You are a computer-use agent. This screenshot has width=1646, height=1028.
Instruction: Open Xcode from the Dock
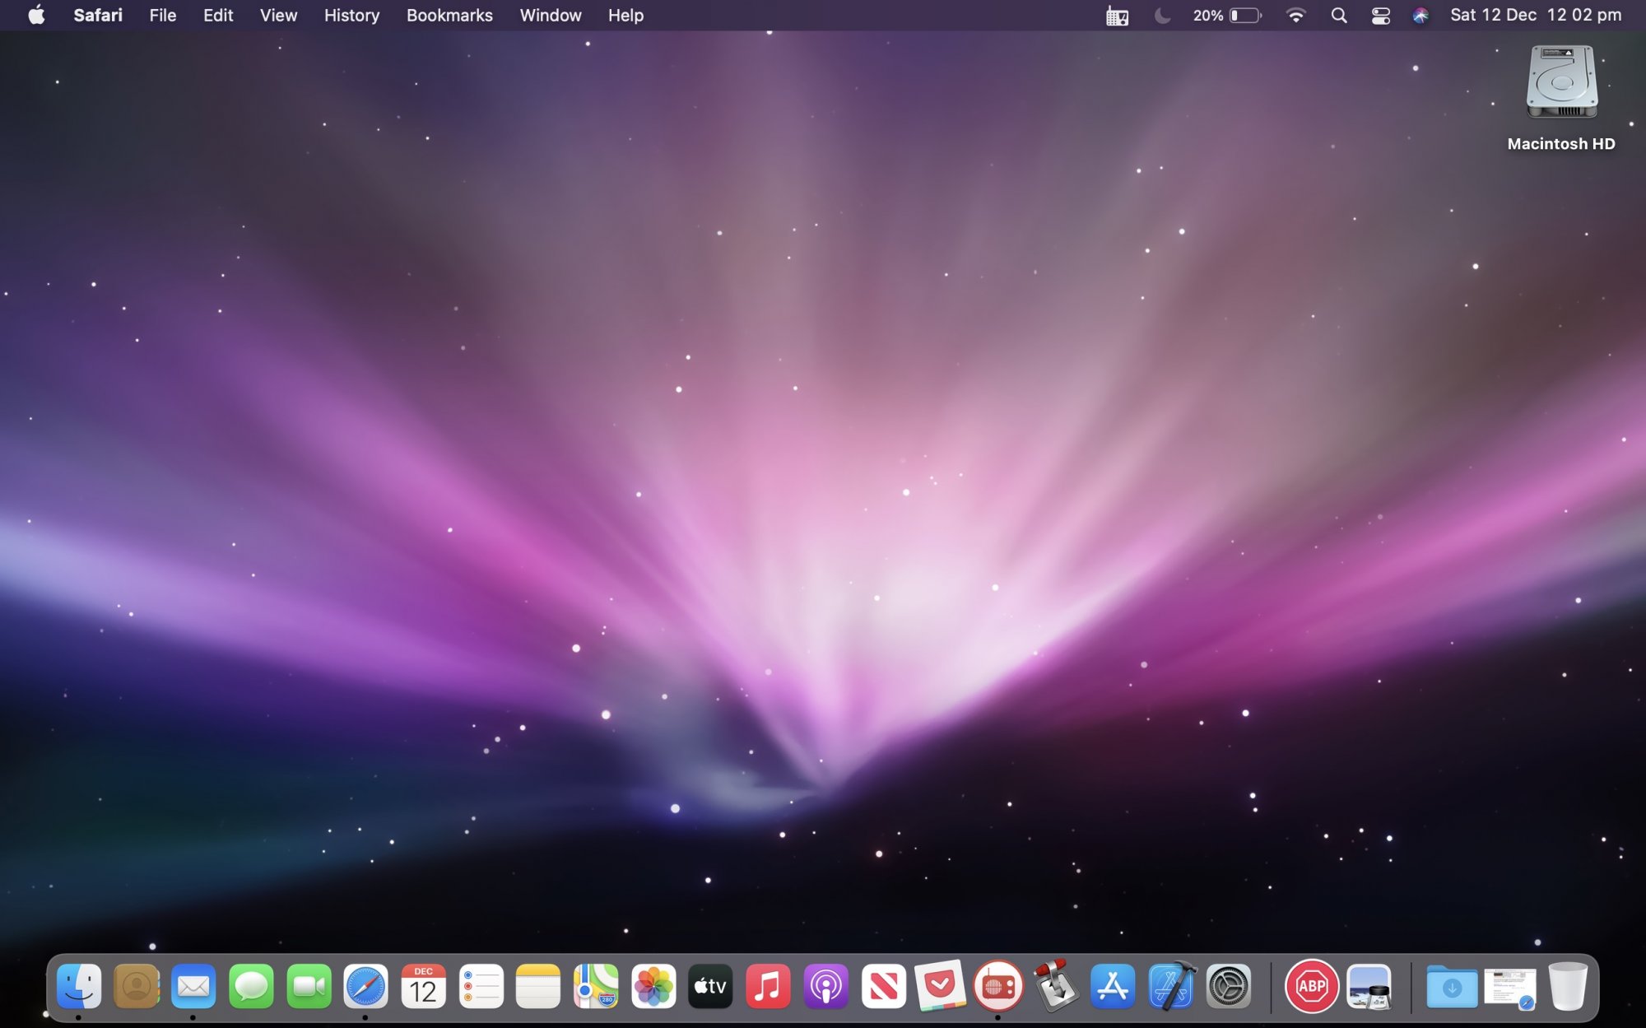pyautogui.click(x=1171, y=985)
